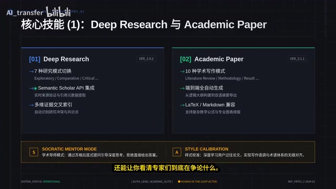Screen dimensions: 336x189
Task: Click the arrow before 10 种学术写作模式
Action: point(182,71)
